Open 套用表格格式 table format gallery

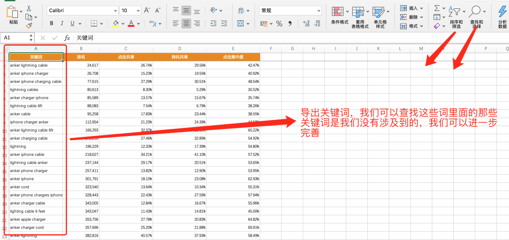click(x=360, y=17)
